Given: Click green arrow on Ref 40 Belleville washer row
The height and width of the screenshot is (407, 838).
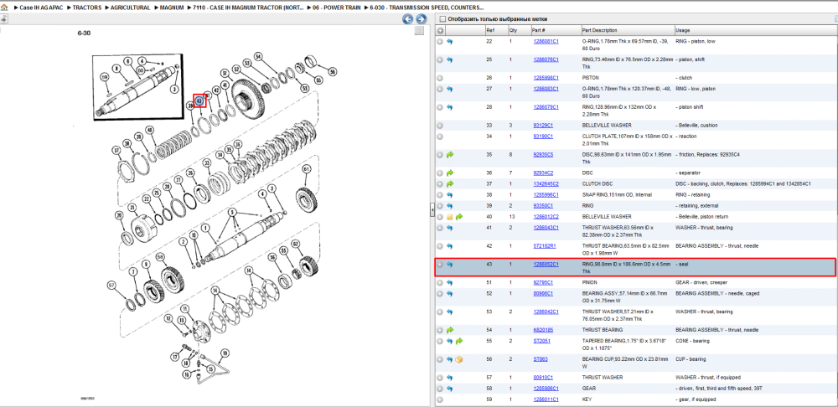Looking at the screenshot, I should pos(459,217).
